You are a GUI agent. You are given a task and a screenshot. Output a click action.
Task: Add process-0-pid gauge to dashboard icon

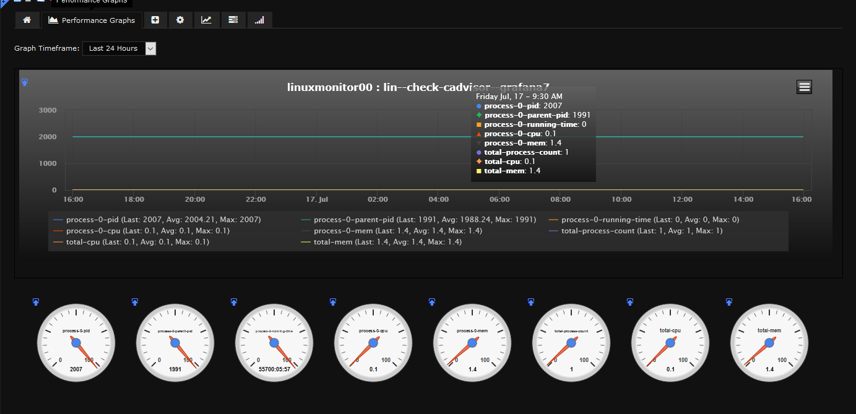35,302
